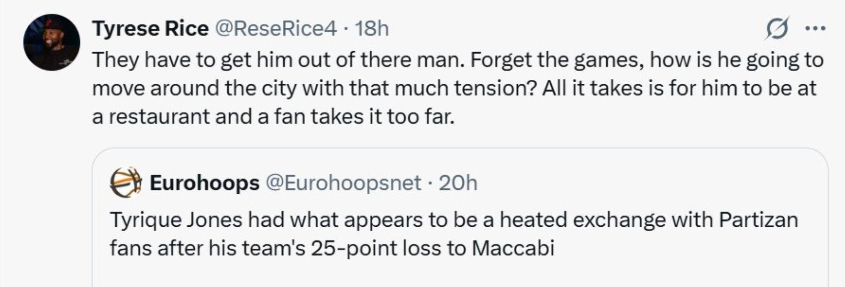Click Tyrese Rice's profile picture
This screenshot has width=845, height=287.
pos(52,42)
